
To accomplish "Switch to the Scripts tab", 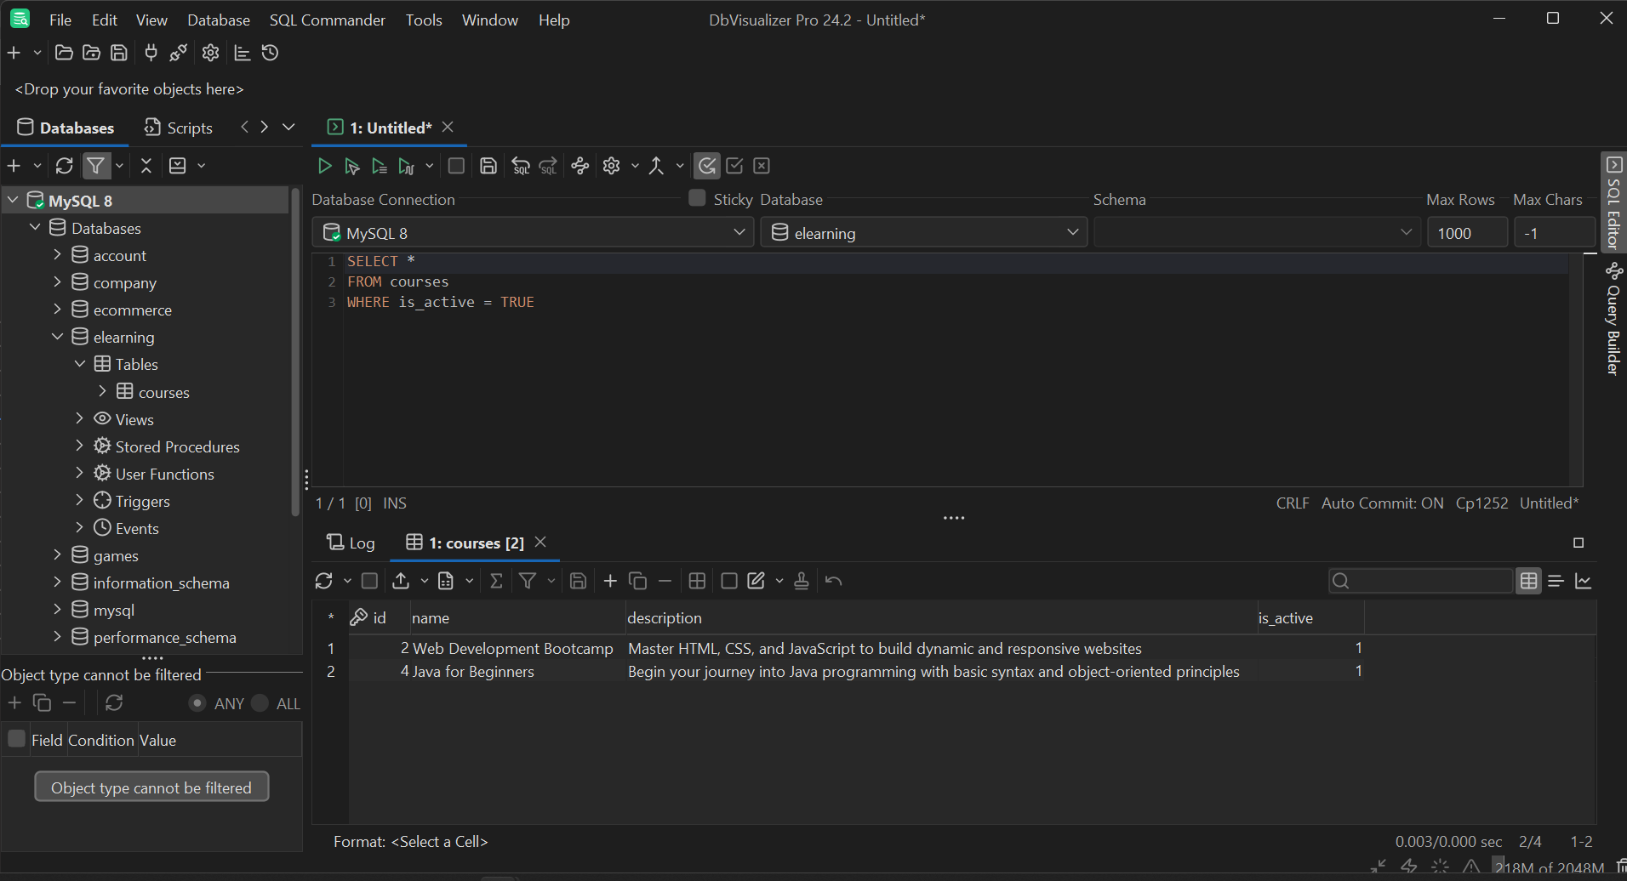I will tap(179, 128).
